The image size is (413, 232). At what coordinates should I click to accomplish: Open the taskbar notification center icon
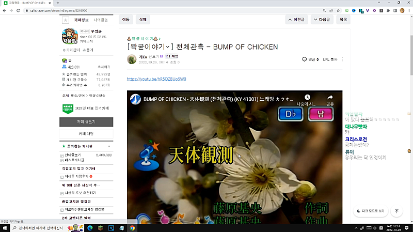coord(407,228)
